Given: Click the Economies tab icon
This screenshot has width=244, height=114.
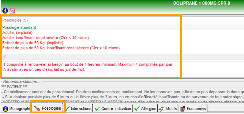Looking at the screenshot, I should click(x=182, y=109).
